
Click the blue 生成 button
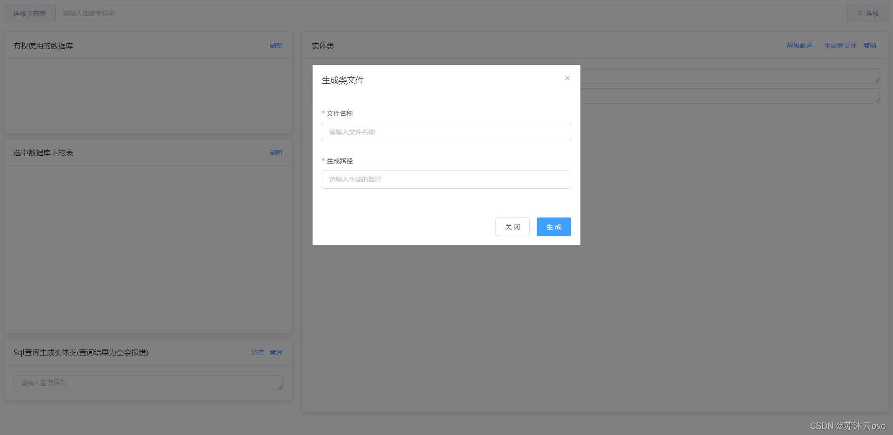[554, 227]
